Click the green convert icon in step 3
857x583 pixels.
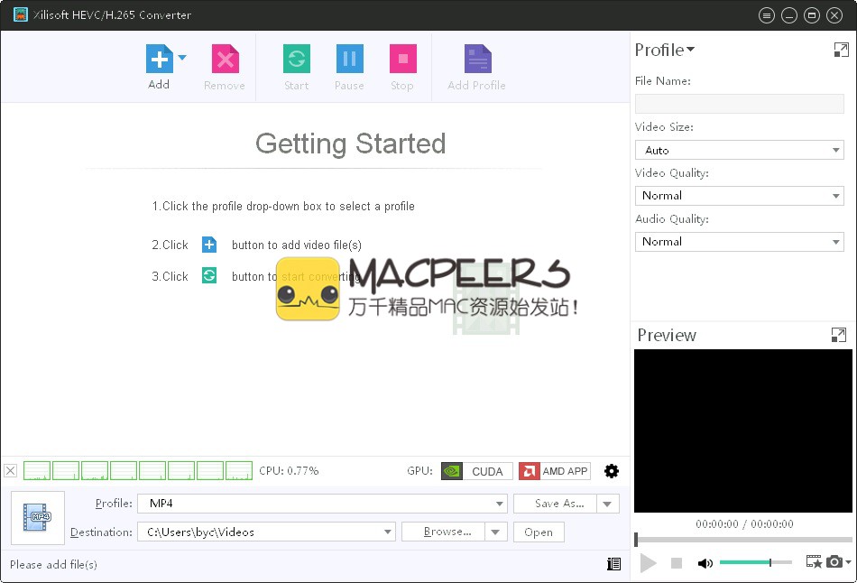[209, 275]
